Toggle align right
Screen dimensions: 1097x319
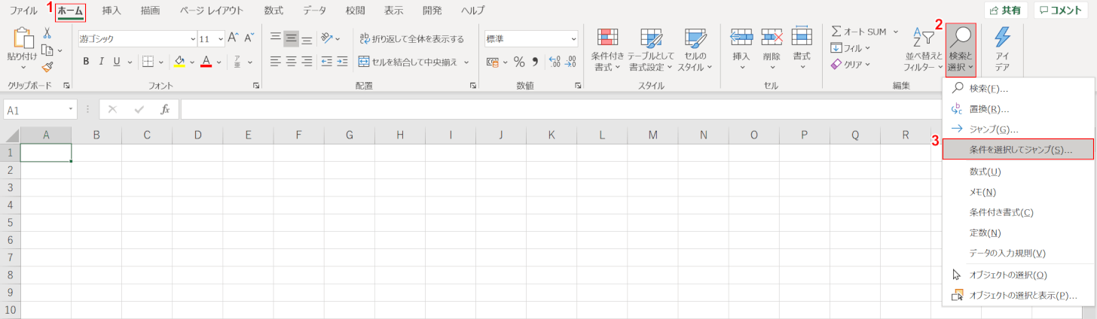(307, 62)
